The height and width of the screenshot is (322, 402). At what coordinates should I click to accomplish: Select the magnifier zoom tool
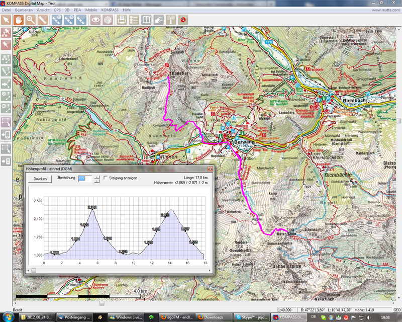click(x=31, y=20)
